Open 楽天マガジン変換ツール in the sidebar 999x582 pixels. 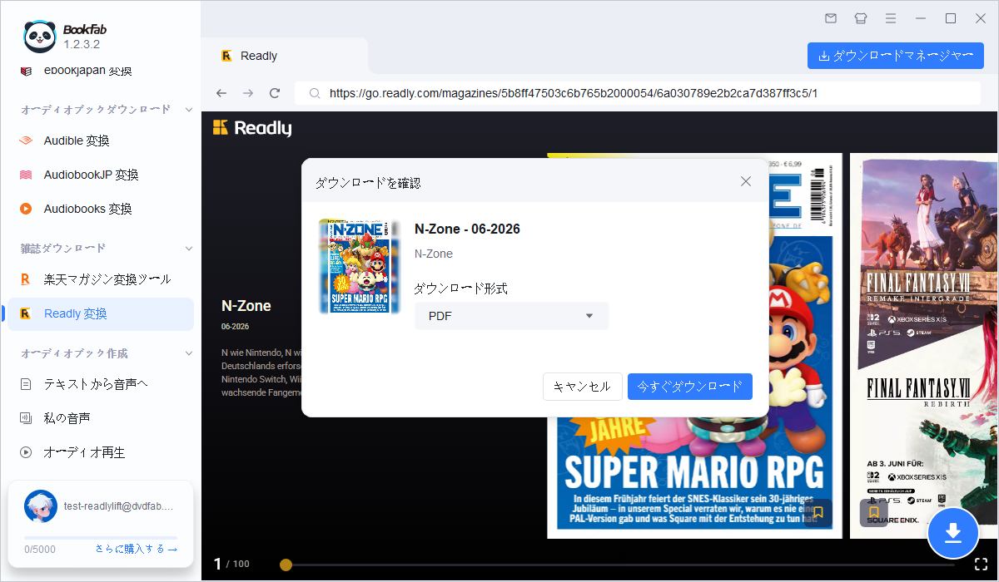tap(101, 279)
